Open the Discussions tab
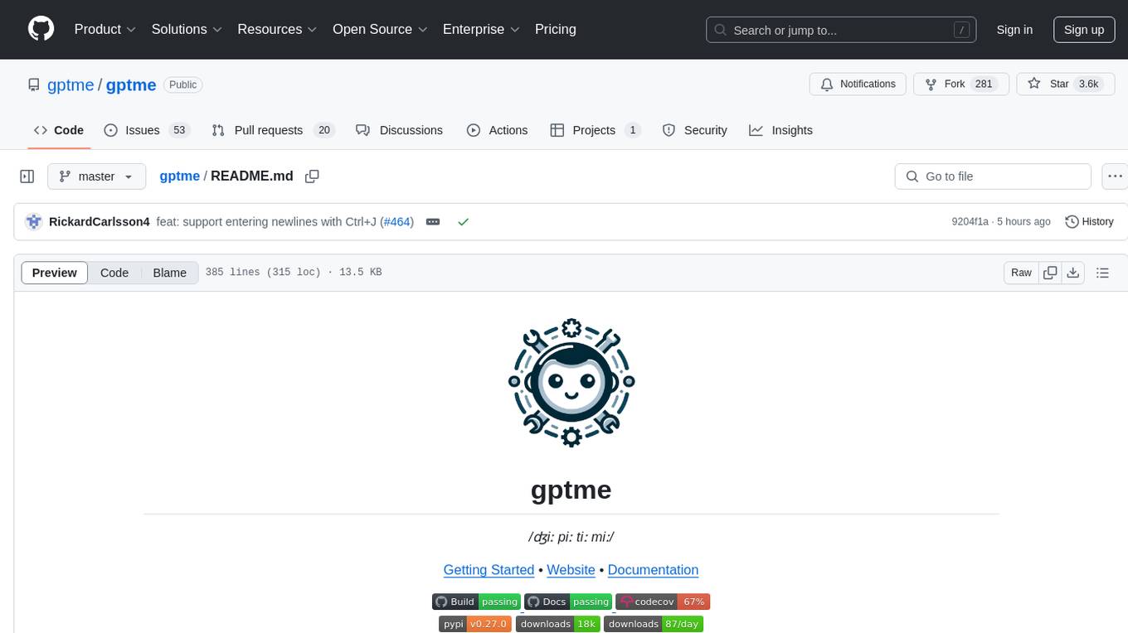 [x=400, y=130]
